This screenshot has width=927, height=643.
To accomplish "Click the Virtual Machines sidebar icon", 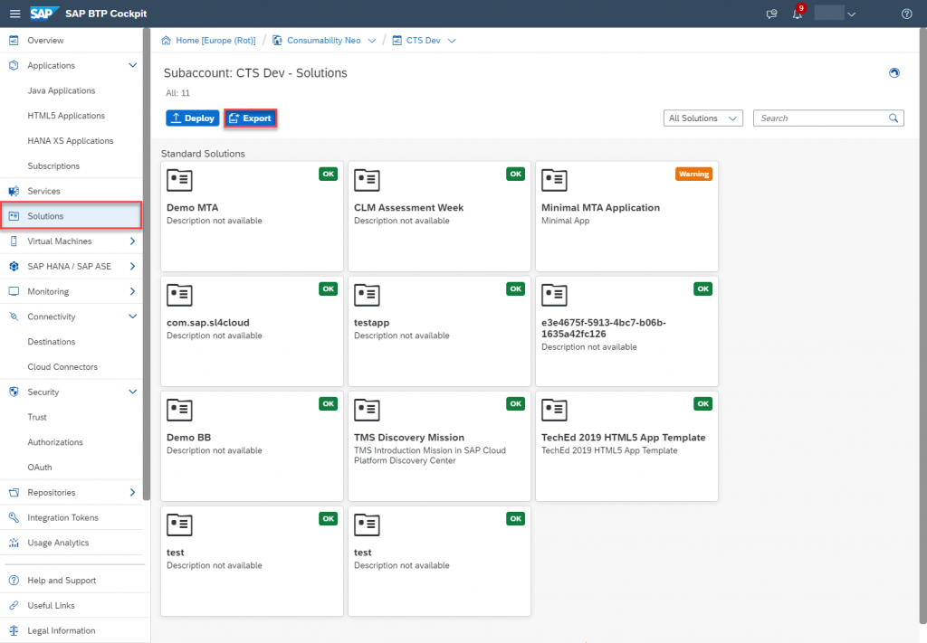I will click(14, 241).
